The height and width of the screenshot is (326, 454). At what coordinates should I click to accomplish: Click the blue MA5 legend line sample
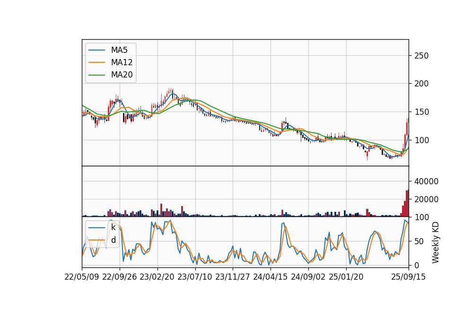coord(96,51)
